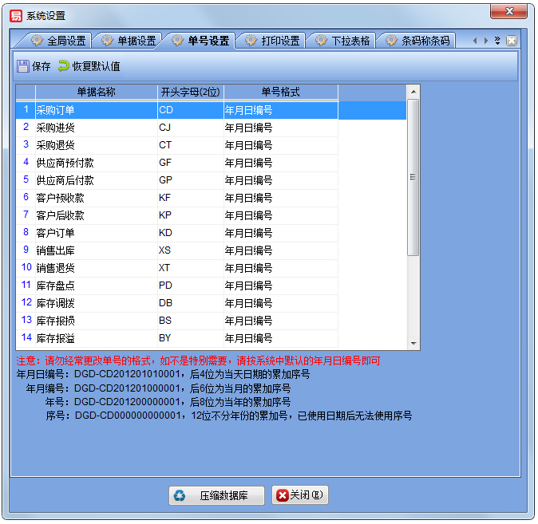Select the 供应商后付款 row name

point(65,180)
